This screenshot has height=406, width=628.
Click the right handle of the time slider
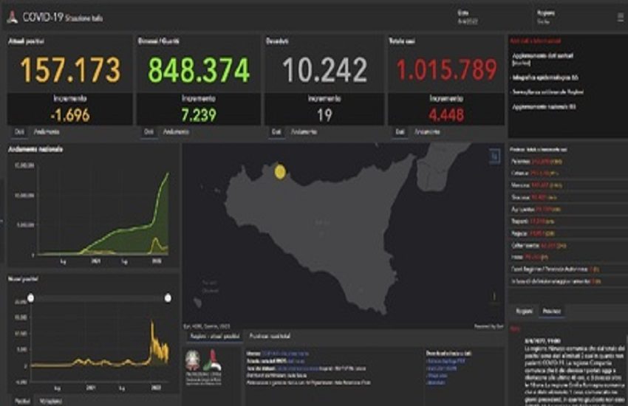[168, 297]
